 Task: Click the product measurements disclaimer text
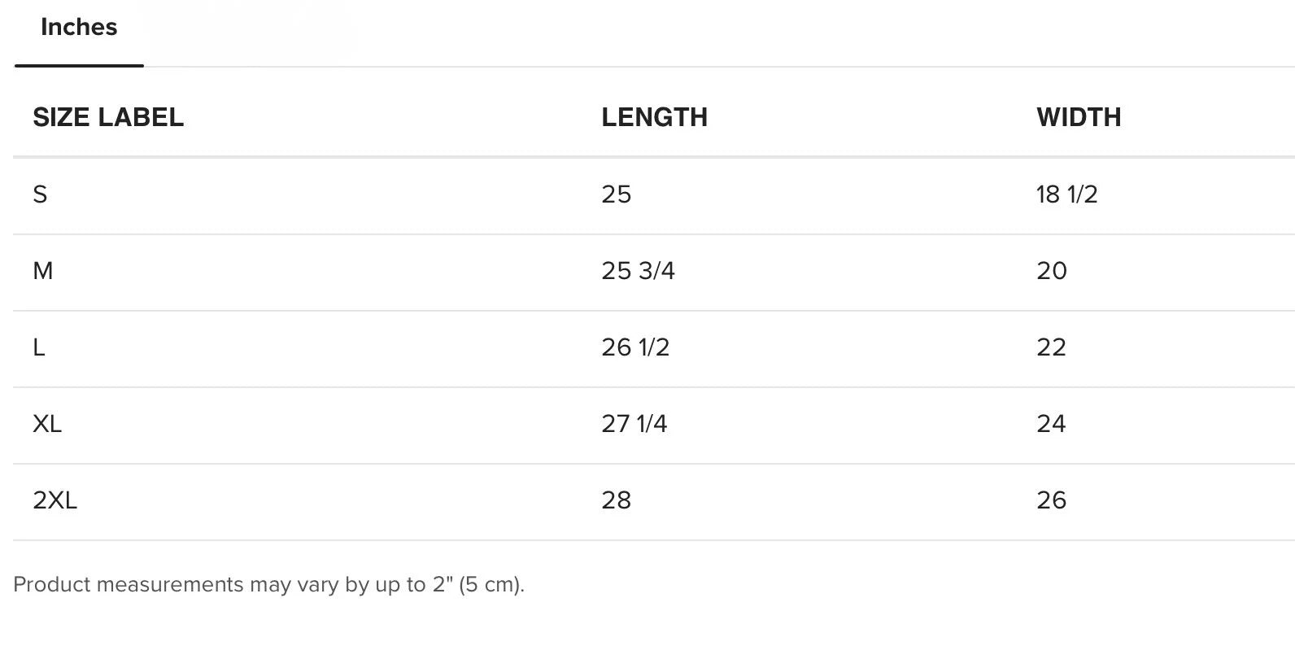[268, 585]
